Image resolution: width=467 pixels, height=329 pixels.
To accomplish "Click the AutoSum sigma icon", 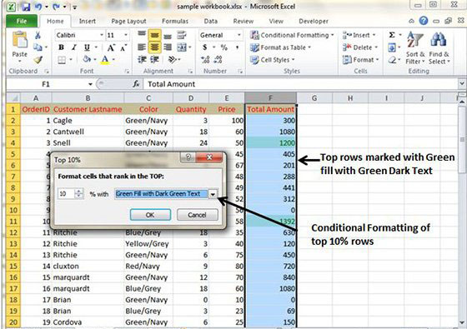I will coord(392,35).
